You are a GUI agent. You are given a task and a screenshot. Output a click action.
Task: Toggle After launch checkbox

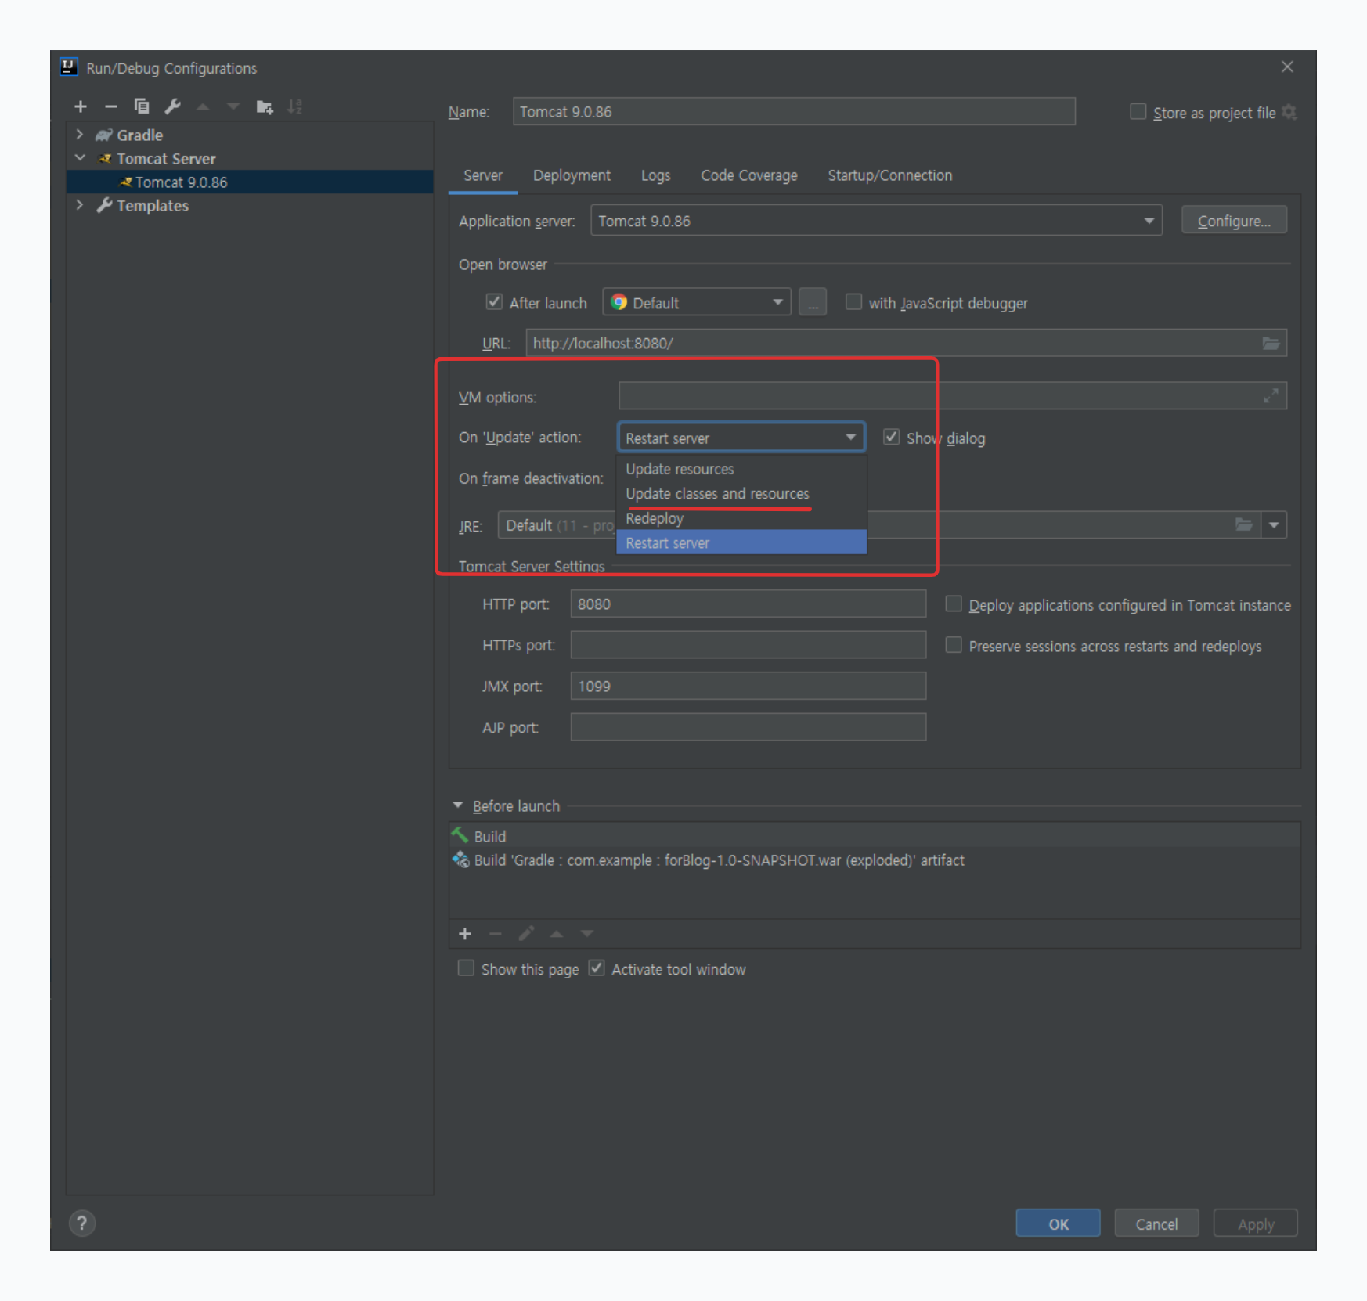click(494, 302)
